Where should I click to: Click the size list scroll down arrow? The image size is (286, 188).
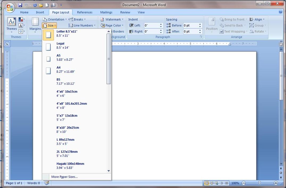(109, 171)
